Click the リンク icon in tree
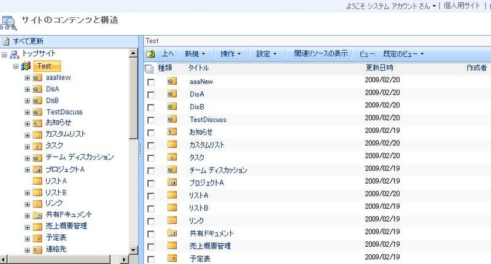 point(37,204)
